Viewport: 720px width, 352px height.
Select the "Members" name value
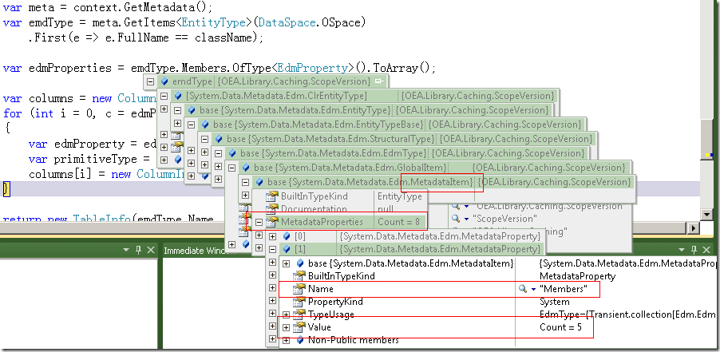pos(564,289)
